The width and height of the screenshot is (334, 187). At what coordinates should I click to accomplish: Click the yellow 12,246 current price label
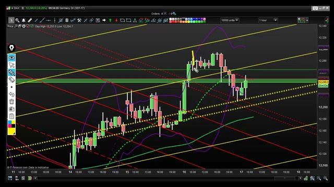[x=324, y=82]
